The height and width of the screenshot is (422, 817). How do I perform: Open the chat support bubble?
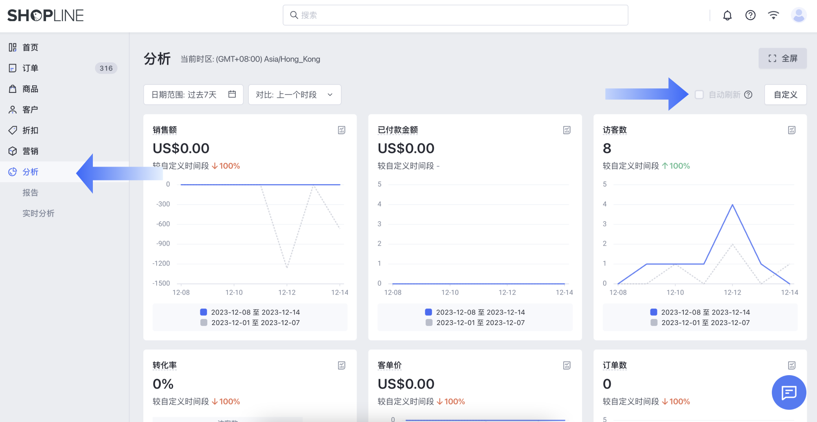pyautogui.click(x=789, y=392)
